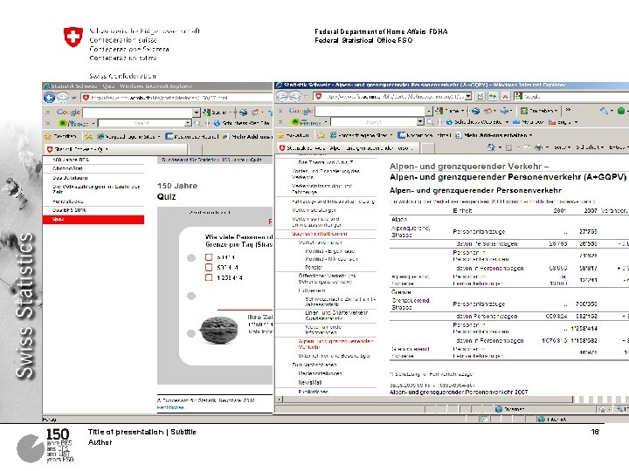Click link in Quiz page footer below copyright
The width and height of the screenshot is (629, 471).
[170, 407]
